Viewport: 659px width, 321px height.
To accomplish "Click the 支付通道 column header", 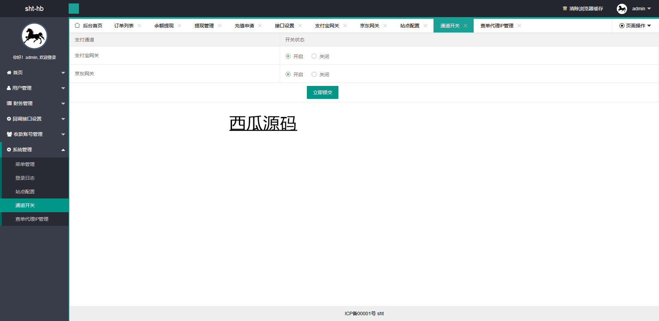I will (84, 40).
